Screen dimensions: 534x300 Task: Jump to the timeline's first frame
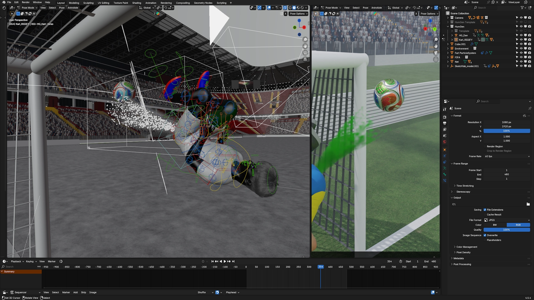[x=212, y=261]
